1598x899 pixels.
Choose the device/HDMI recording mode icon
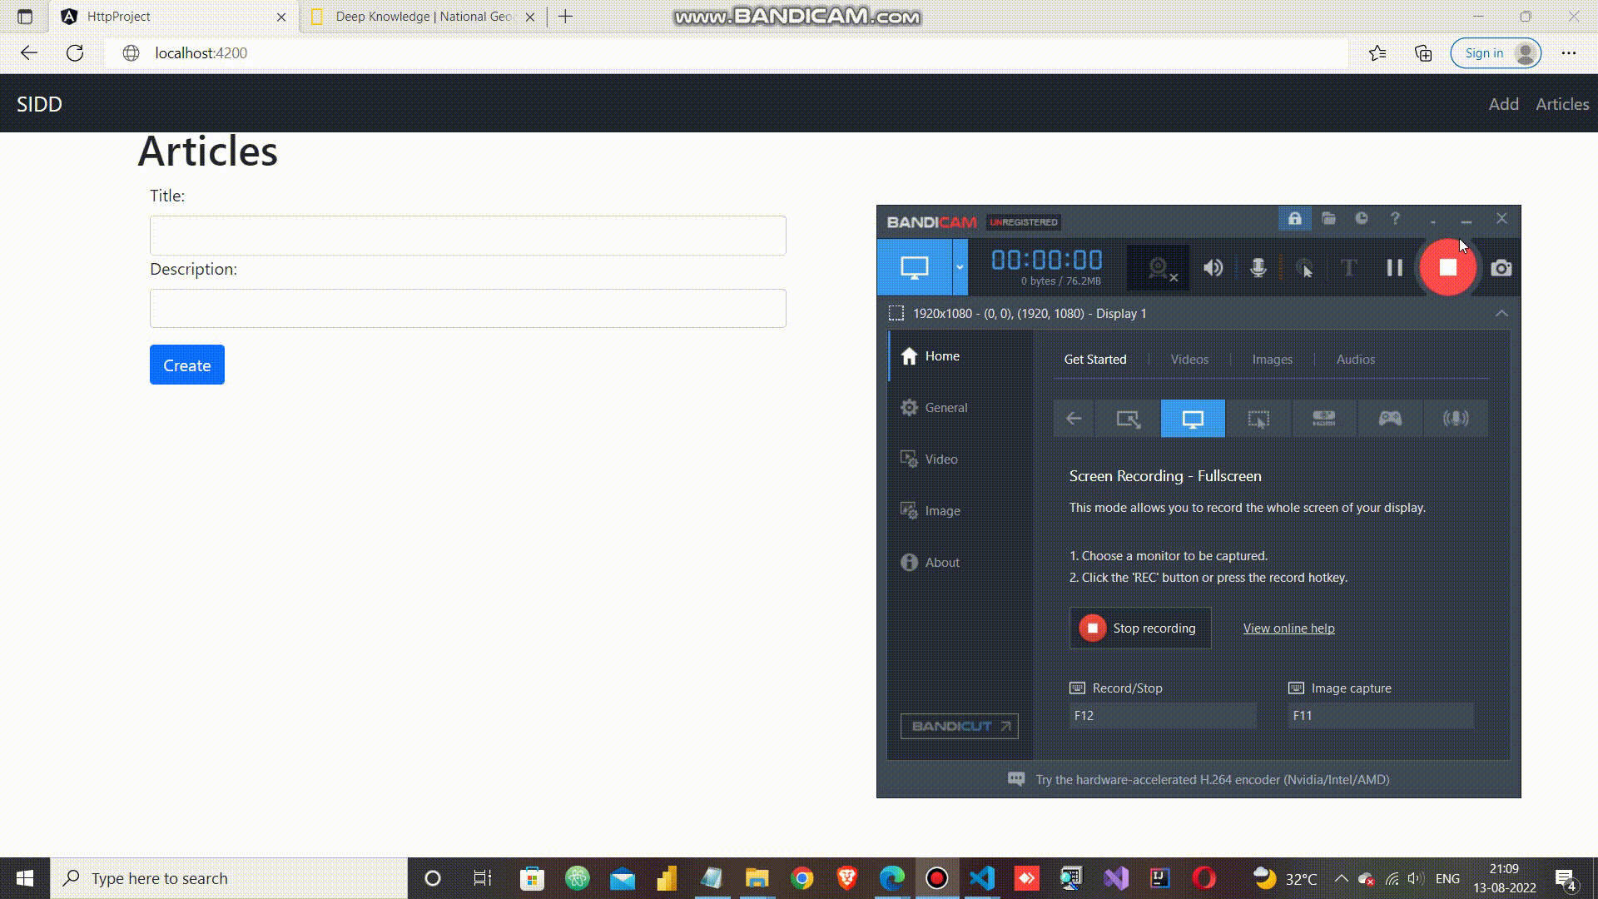click(x=1325, y=419)
